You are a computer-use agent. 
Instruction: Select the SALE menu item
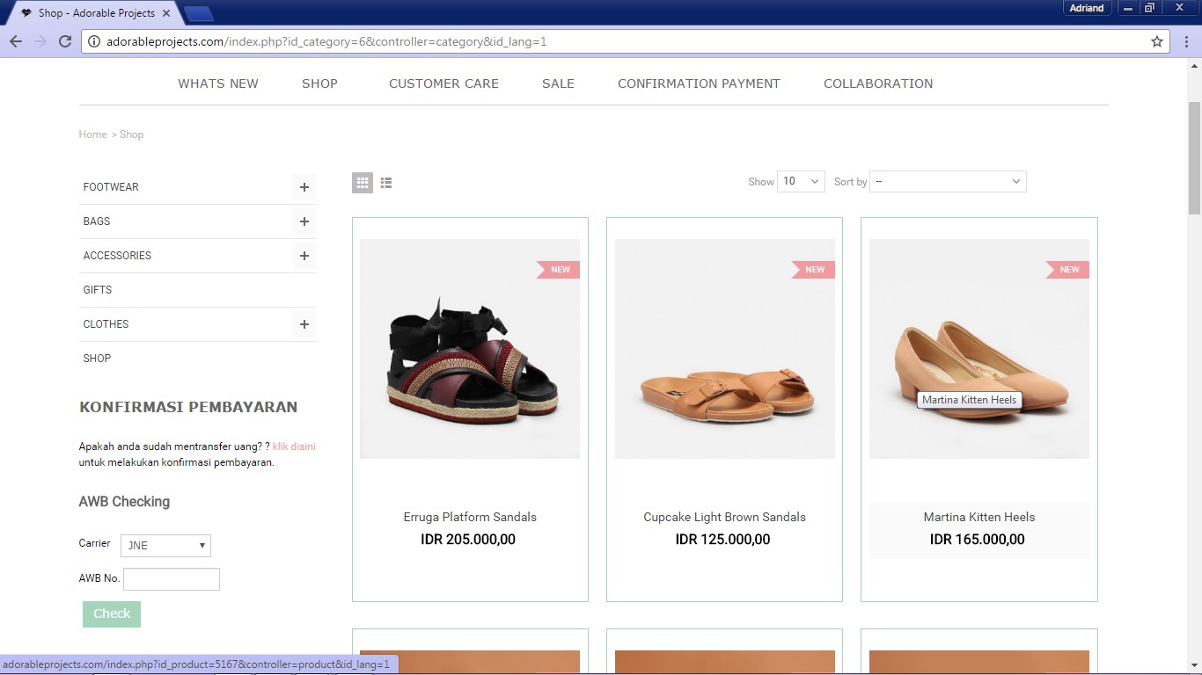pyautogui.click(x=558, y=83)
